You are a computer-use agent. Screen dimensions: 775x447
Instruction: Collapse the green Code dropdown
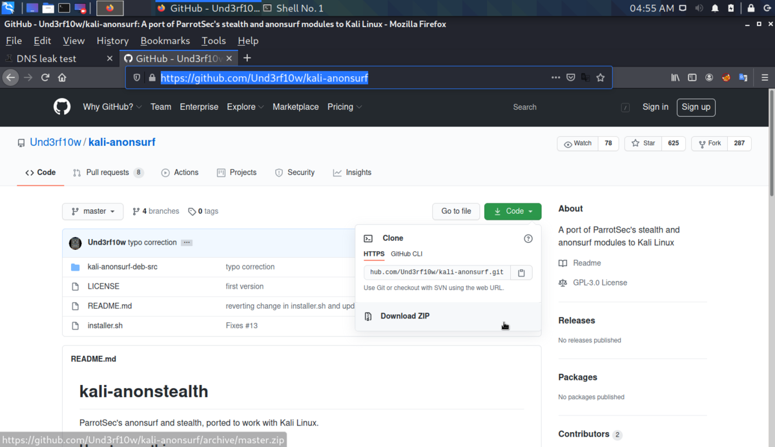tap(513, 211)
